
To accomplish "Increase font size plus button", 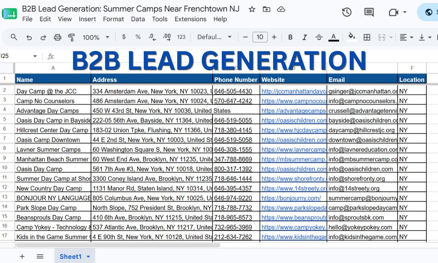I will pos(274,37).
